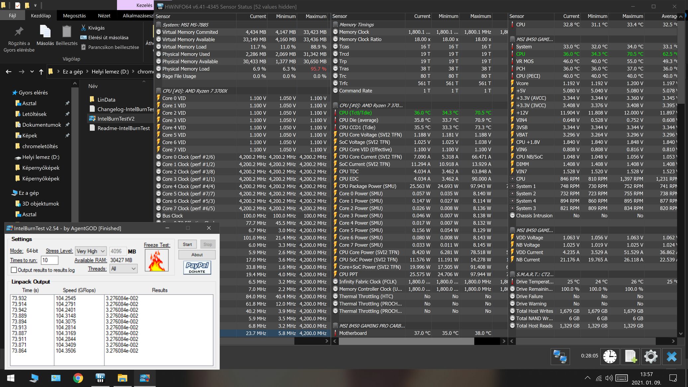688x387 pixels.
Task: Open touch keyboard tray icon
Action: [622, 378]
